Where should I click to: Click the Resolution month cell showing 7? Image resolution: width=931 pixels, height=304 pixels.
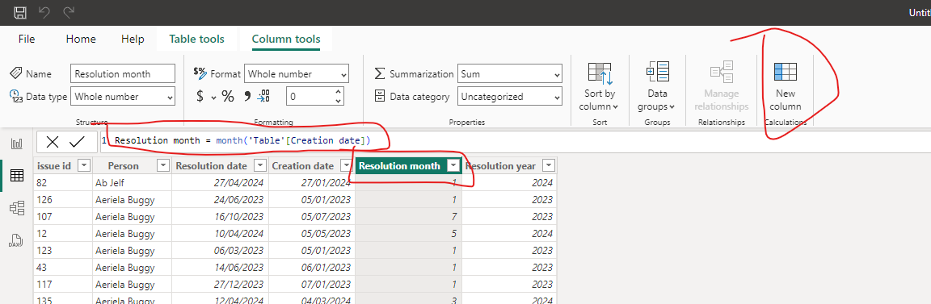pyautogui.click(x=408, y=217)
